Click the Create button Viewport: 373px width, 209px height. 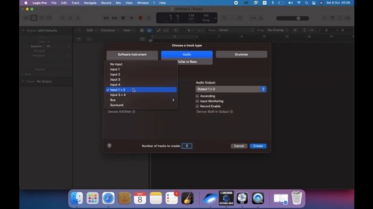coord(258,146)
